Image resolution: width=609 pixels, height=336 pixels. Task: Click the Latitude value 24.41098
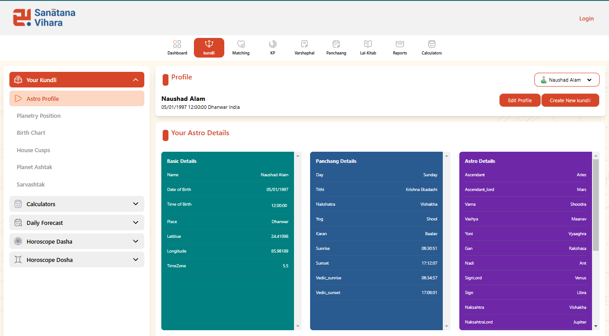click(280, 236)
